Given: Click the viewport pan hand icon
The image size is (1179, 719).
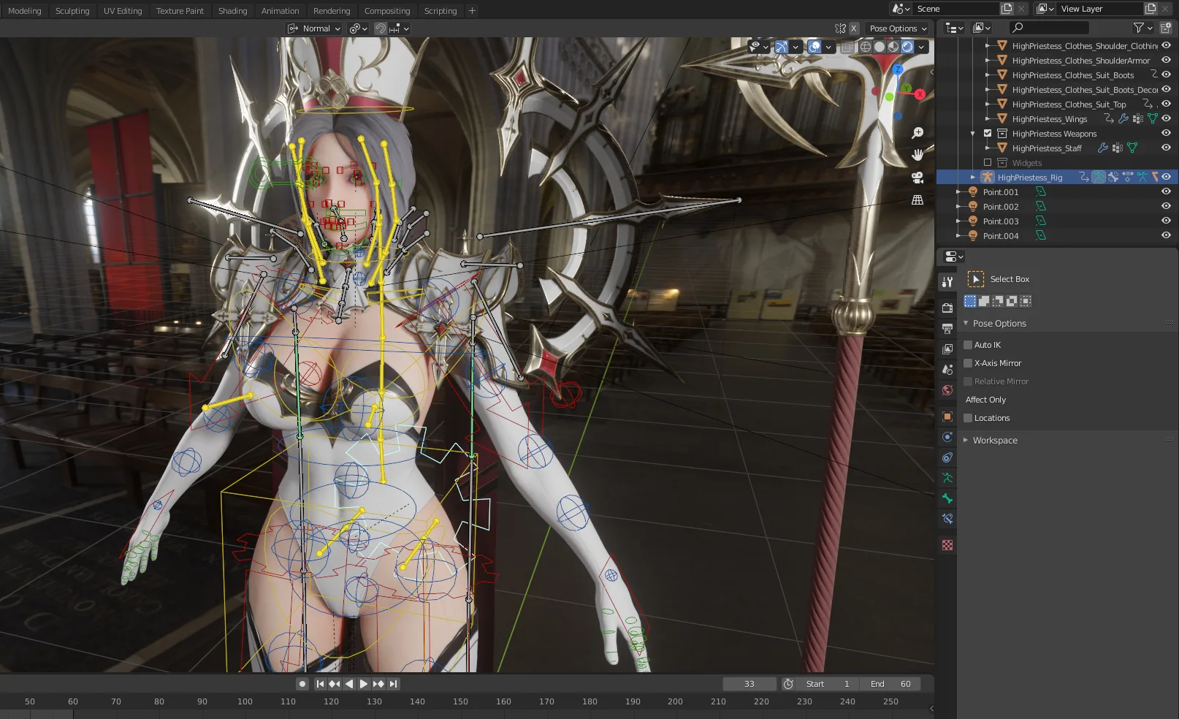Looking at the screenshot, I should pos(917,155).
